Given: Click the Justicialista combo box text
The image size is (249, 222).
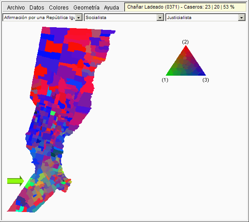Looking at the screenshot, I should (x=179, y=18).
